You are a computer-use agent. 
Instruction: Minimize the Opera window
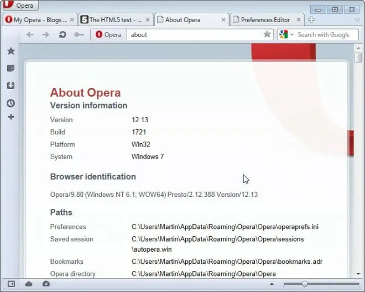pyautogui.click(x=318, y=9)
